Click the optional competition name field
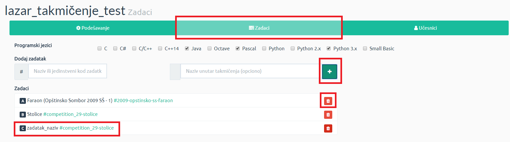Screen dimensions: 510x142 pyautogui.click(x=250, y=71)
